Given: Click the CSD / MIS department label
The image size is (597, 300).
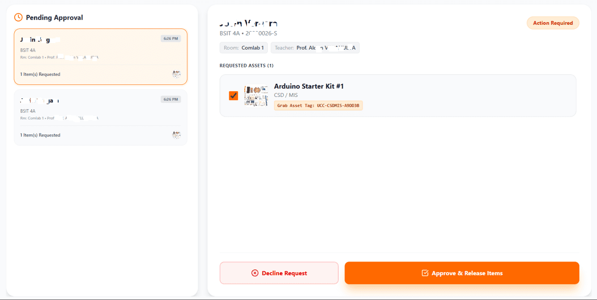Looking at the screenshot, I should [286, 95].
